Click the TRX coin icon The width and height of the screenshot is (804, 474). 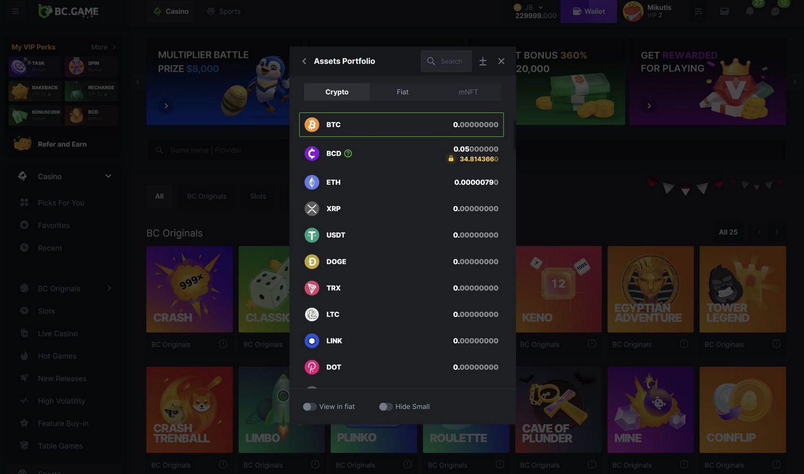(312, 288)
